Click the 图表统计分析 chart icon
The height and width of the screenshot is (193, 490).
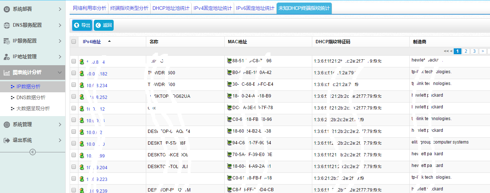point(7,73)
